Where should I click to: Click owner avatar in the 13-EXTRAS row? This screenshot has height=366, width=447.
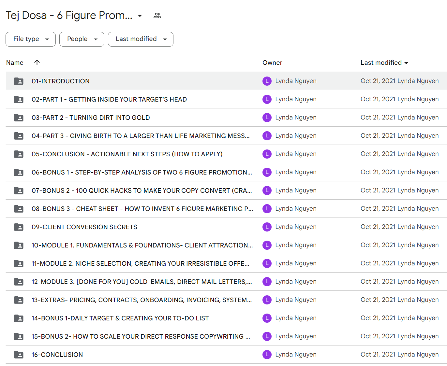pos(267,300)
